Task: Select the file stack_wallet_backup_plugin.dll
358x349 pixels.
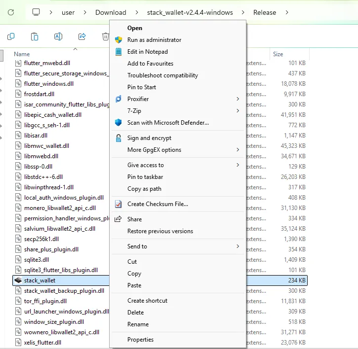Action: point(64,291)
